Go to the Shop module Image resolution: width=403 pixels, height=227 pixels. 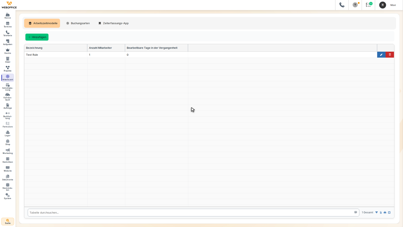[x=8, y=142]
